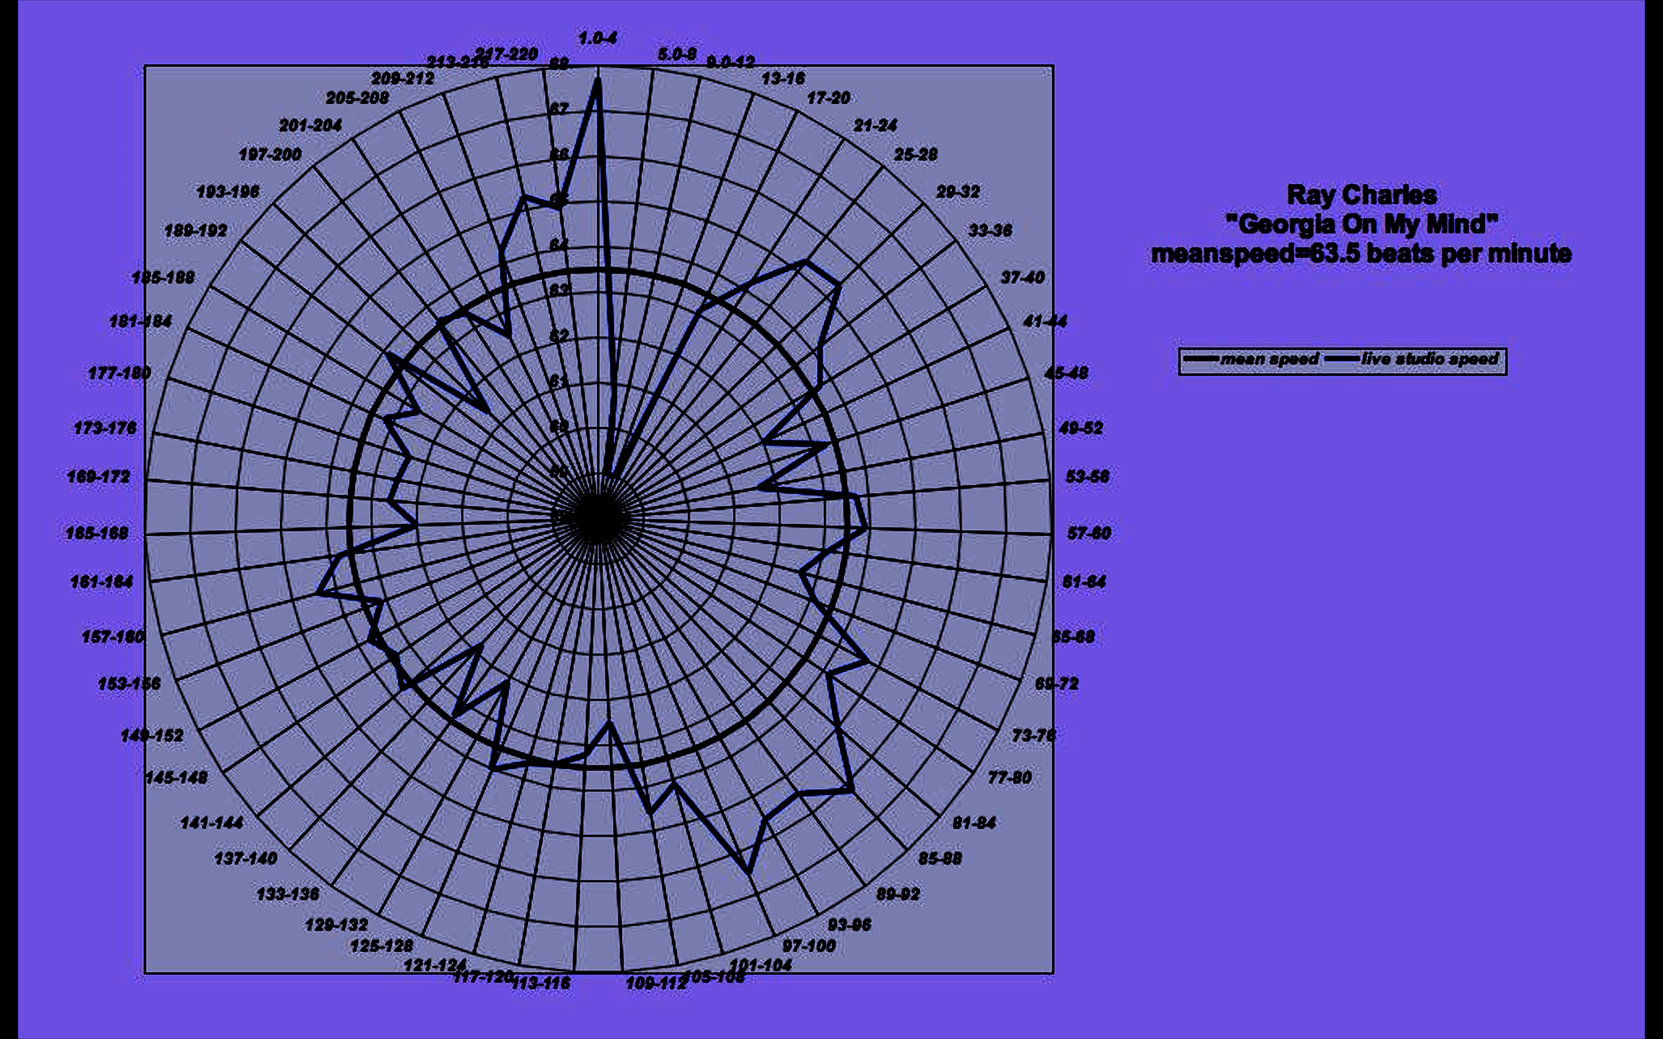Click the 'live studio speed' legend entry

(x=1429, y=360)
